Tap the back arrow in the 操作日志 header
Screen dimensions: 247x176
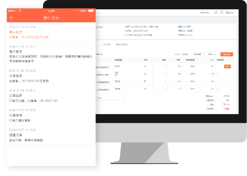(12, 18)
